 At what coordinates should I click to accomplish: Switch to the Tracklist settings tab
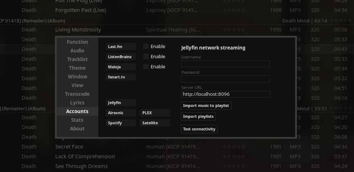77,59
